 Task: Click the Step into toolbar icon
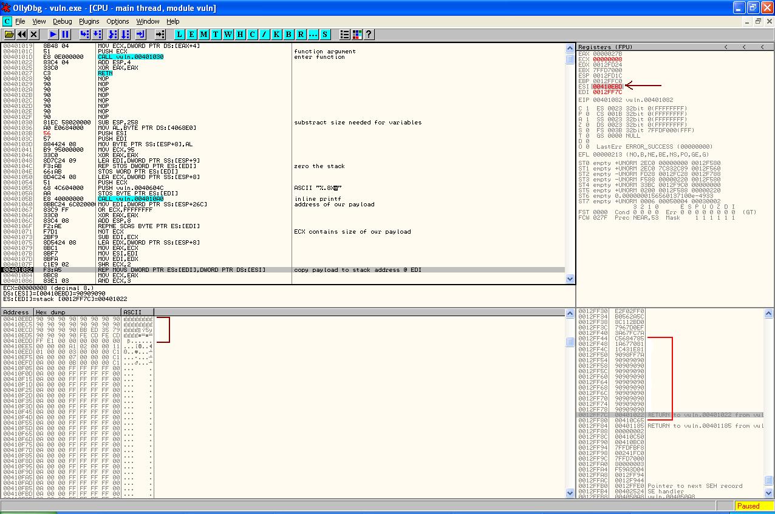(85, 35)
